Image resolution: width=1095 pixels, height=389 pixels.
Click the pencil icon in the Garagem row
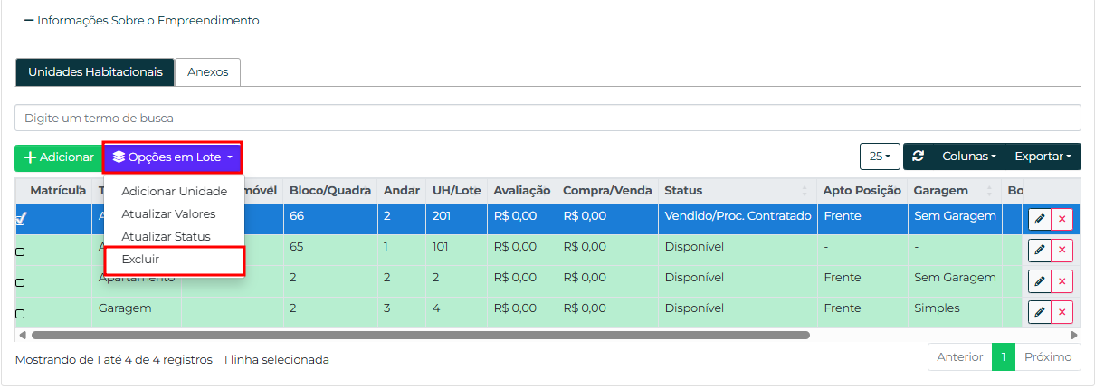tap(1039, 312)
